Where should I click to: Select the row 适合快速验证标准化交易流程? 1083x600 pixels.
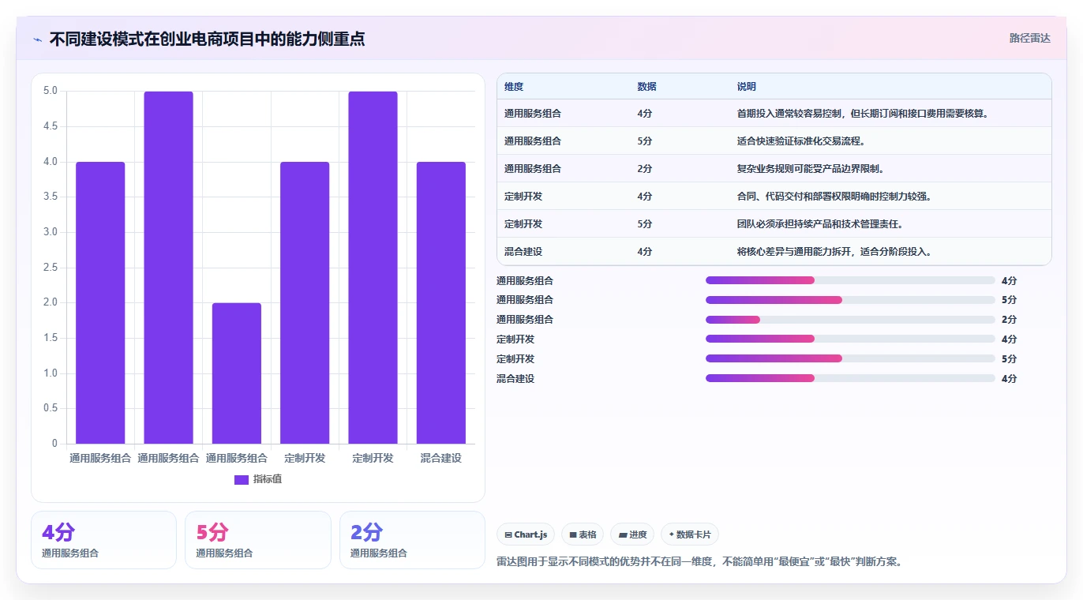coord(774,141)
